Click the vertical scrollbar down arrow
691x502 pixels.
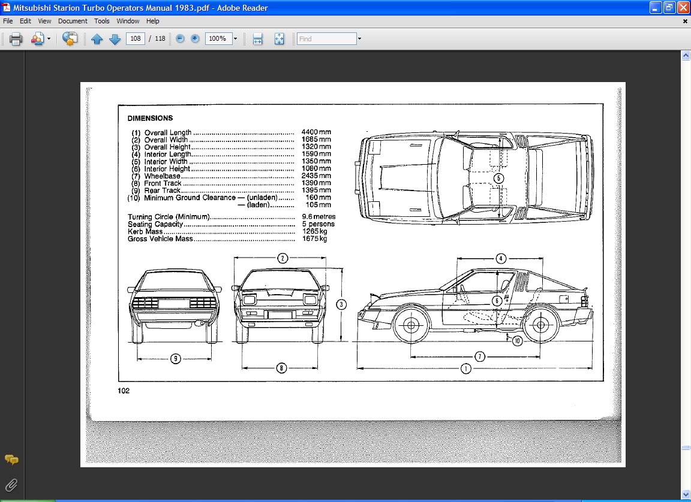(686, 495)
